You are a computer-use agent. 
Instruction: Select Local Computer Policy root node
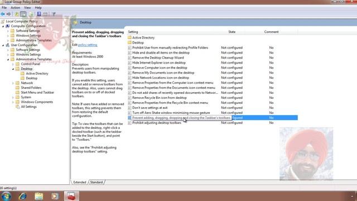[x=22, y=21]
